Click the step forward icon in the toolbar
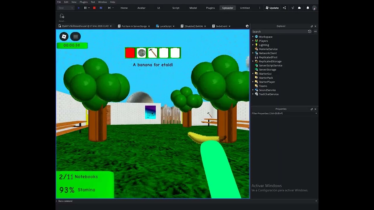The image size is (374, 210). 109,8
